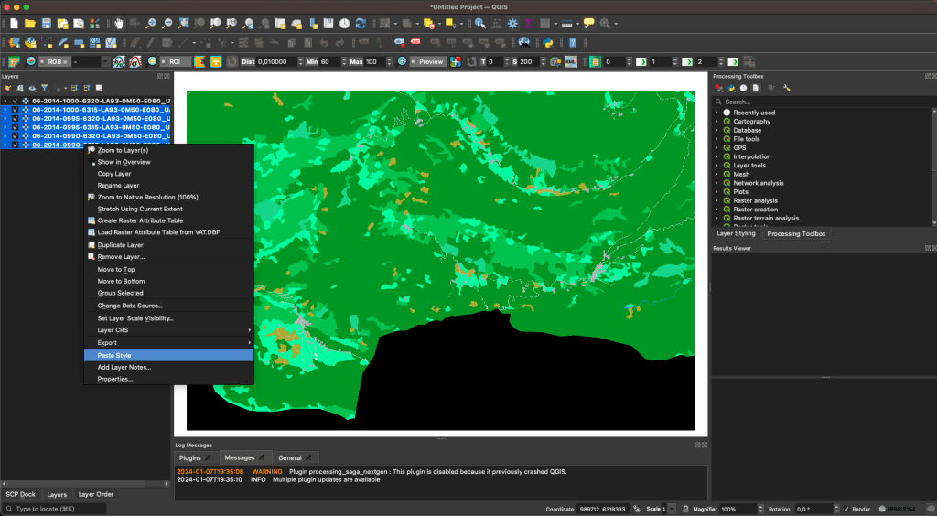Open the Processing Toolbox gear icon
This screenshot has width=937, height=516.
512,23
